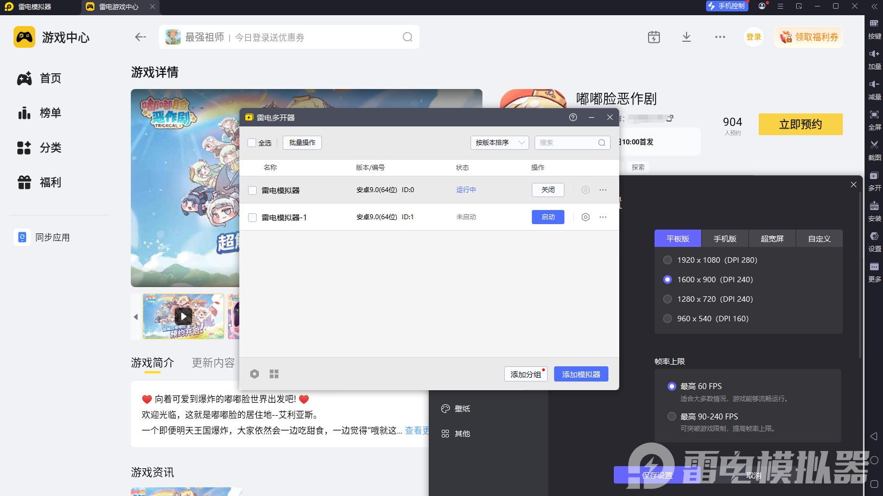The height and width of the screenshot is (496, 883).
Task: Open keyboard mapping (按键) in the right sidebar
Action: (874, 30)
